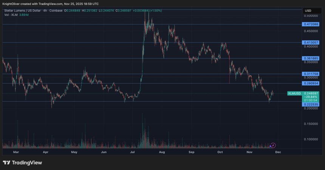Select the Mar label on time axis
The image size is (325, 170).
(x=15, y=152)
